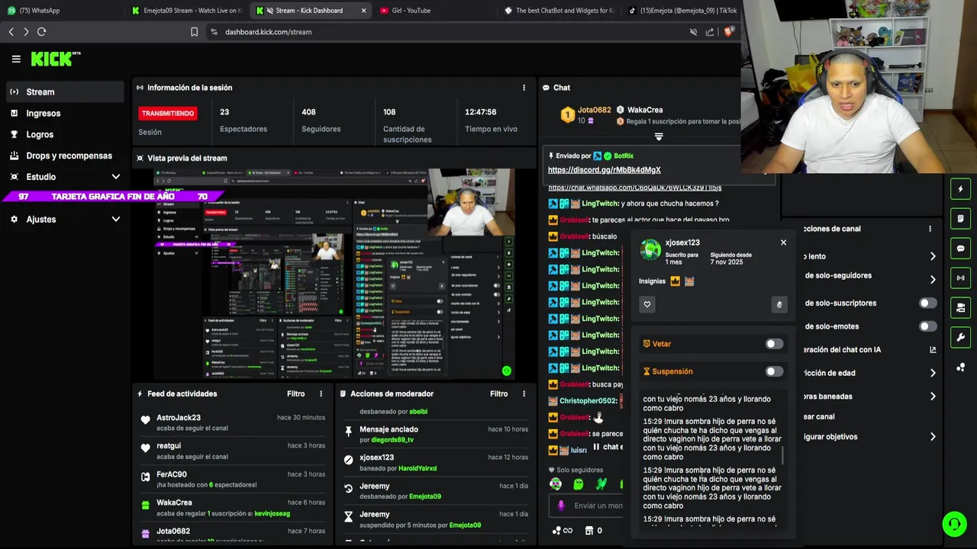Reload the dashboard page

point(41,31)
